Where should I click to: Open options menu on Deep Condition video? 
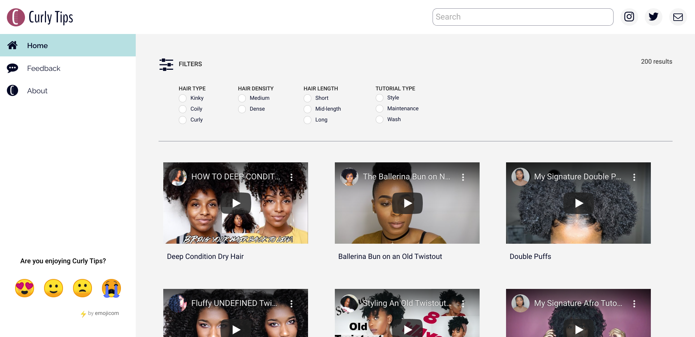[291, 177]
